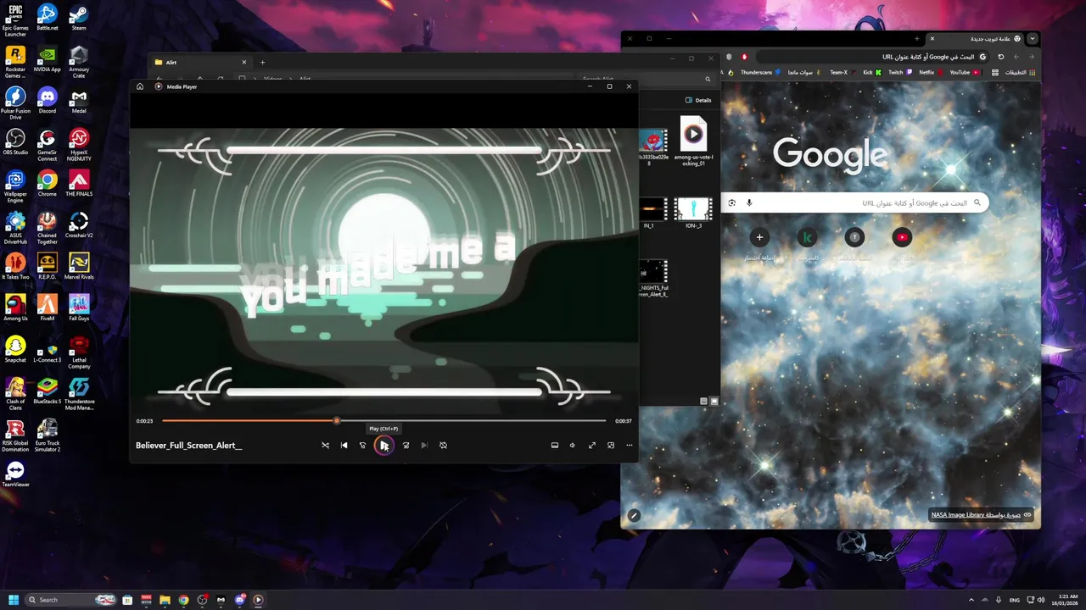Open Among Us desktop shortcut
Screen dimensions: 1086x610
click(15, 308)
